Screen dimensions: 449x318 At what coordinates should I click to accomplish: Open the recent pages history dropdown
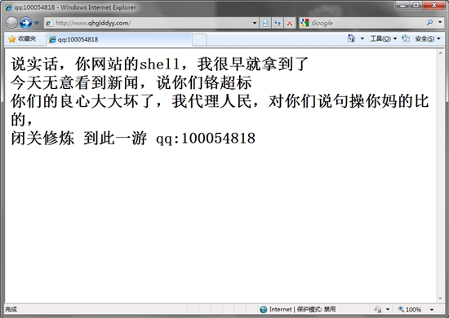pyautogui.click(x=37, y=23)
